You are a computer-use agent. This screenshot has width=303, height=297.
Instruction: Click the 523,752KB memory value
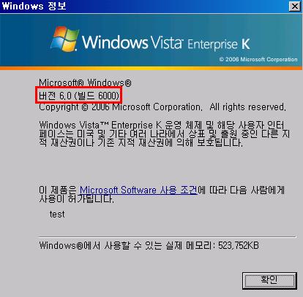point(239,245)
